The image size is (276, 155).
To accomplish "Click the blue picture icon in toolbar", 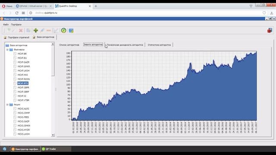I will pyautogui.click(x=71, y=31).
